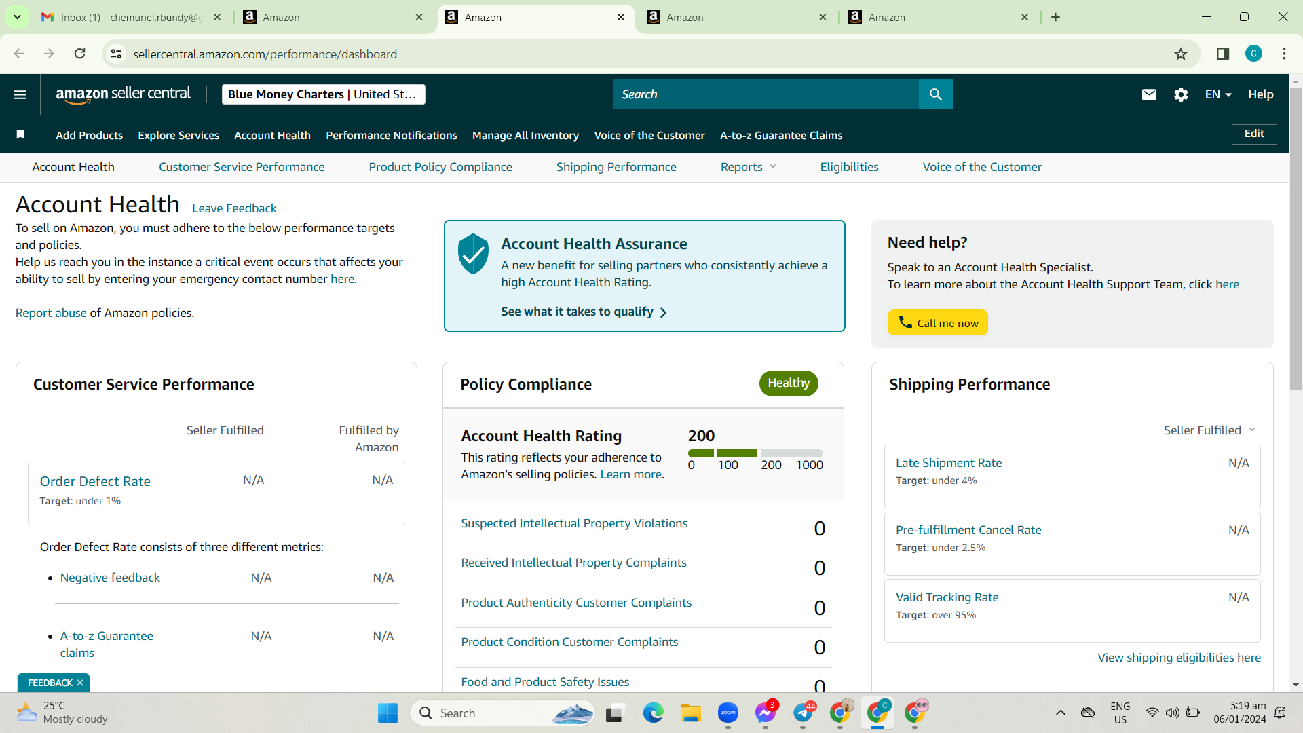This screenshot has height=733, width=1303.
Task: Go back to the previous page
Action: click(19, 54)
